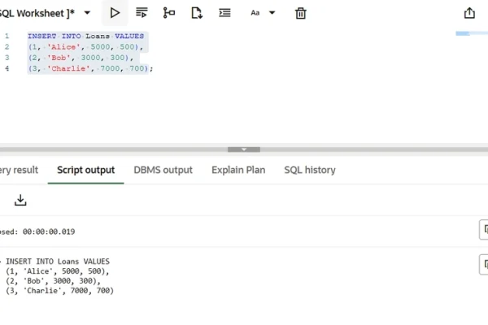Copy the elapsed time output entry
Viewport: 488px width, 325px height.
[483, 231]
